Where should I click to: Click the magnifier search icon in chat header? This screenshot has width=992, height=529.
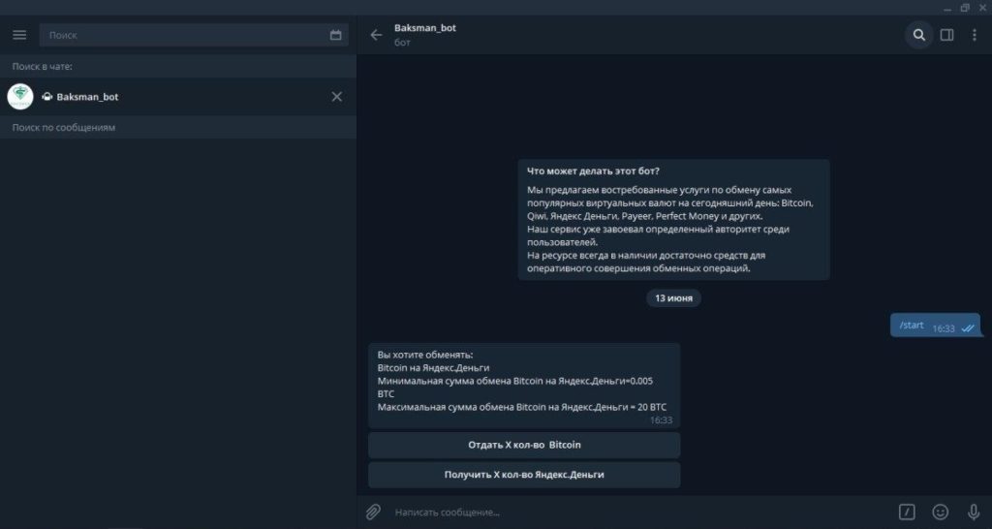919,35
